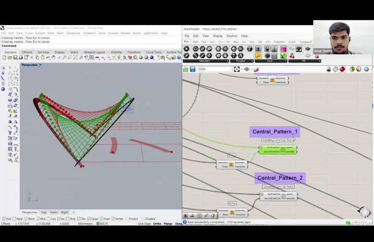Click the Open file folder icon in Rhino
374x242 pixels.
click(10, 58)
